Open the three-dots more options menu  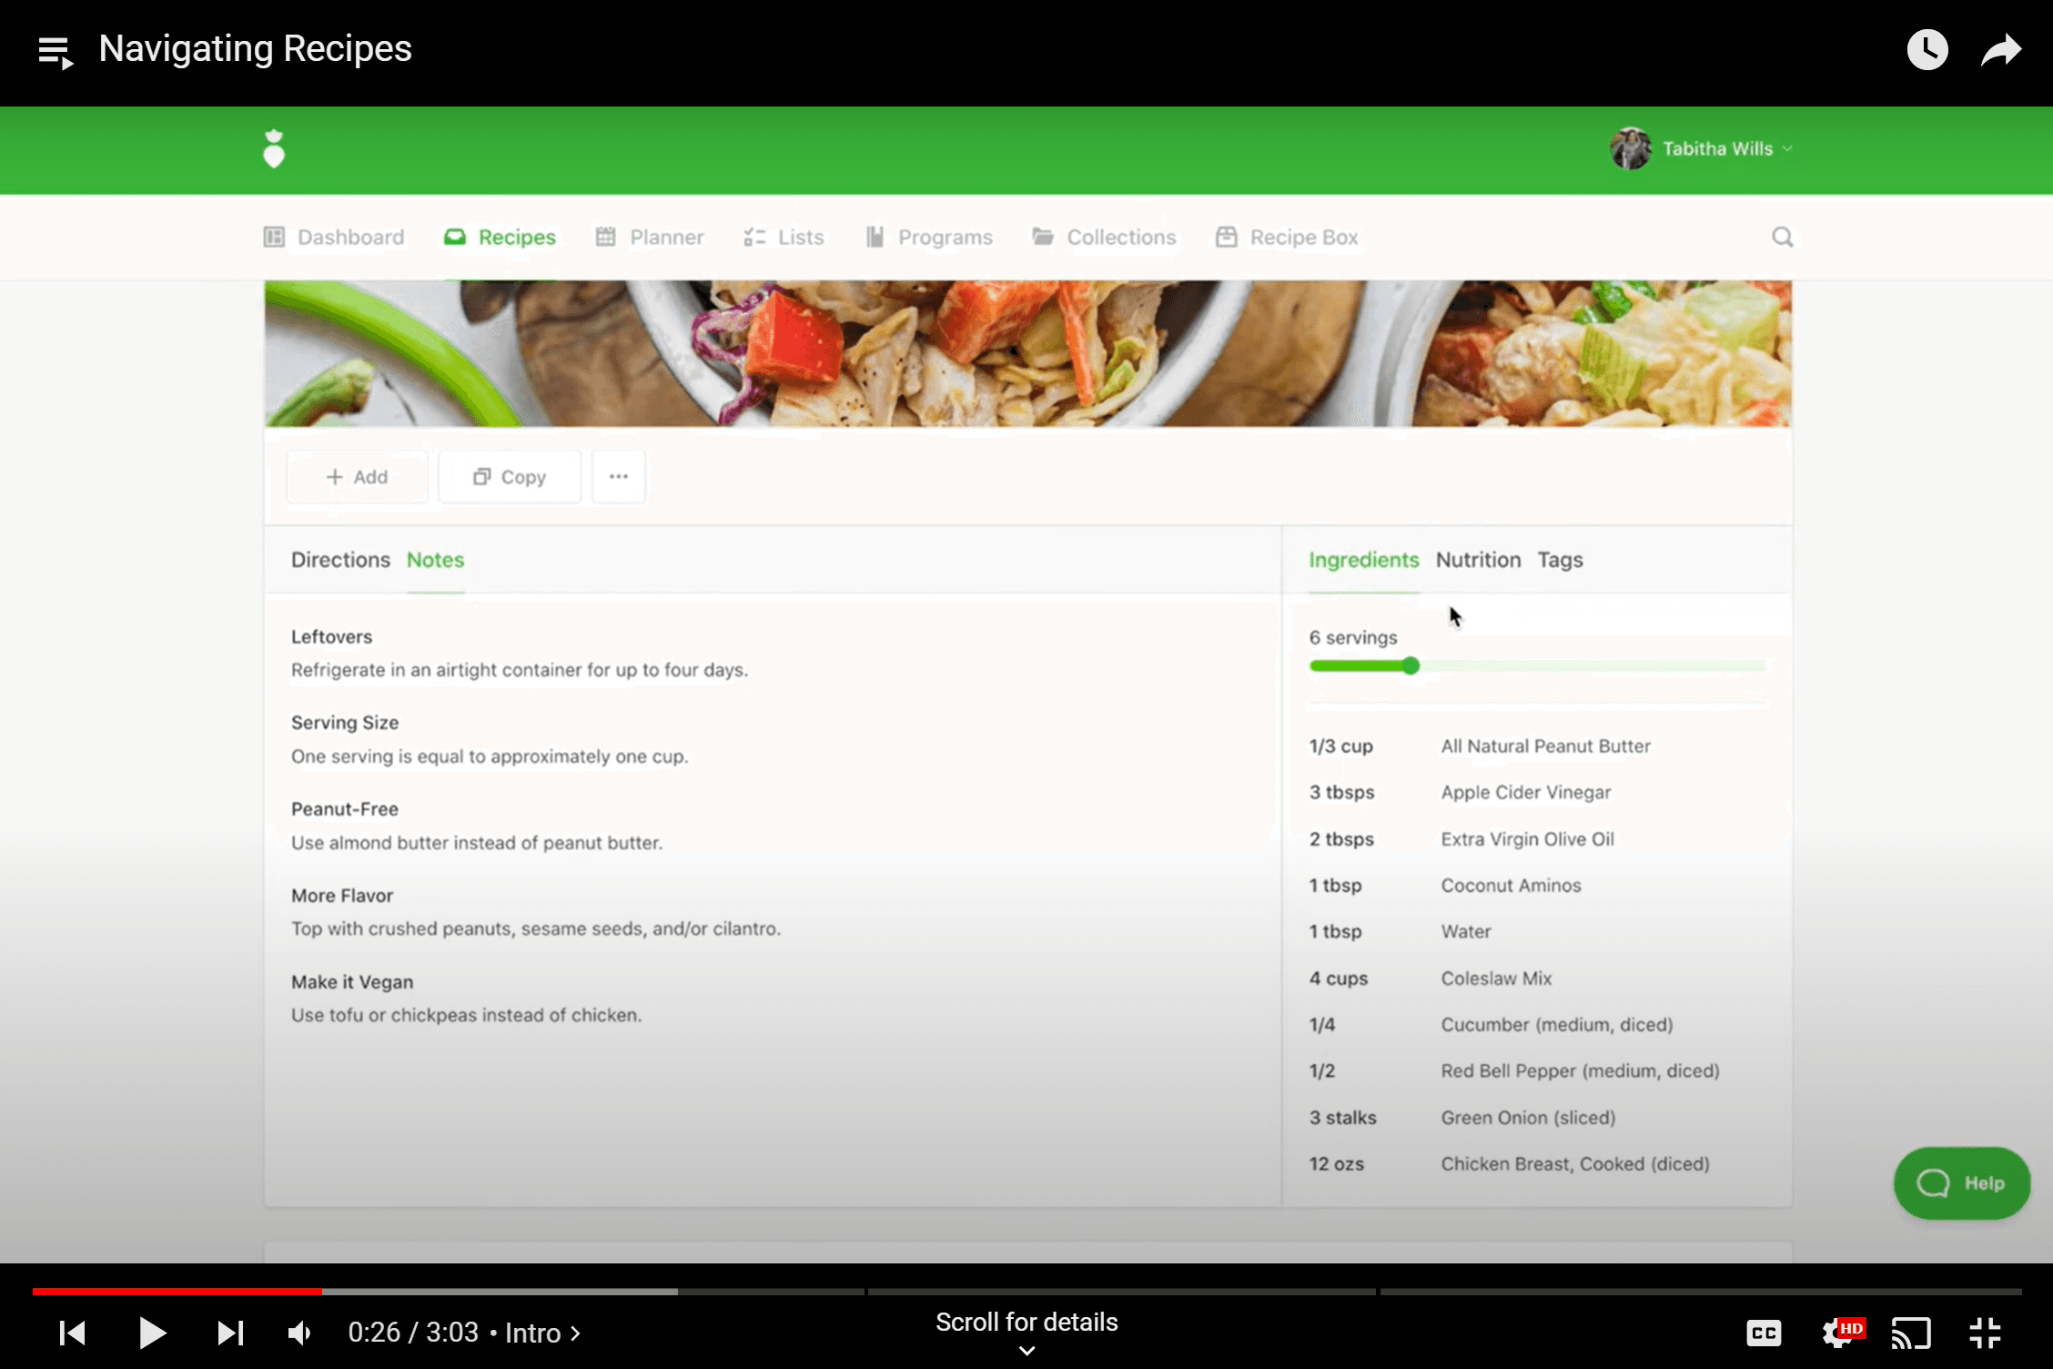(x=619, y=477)
